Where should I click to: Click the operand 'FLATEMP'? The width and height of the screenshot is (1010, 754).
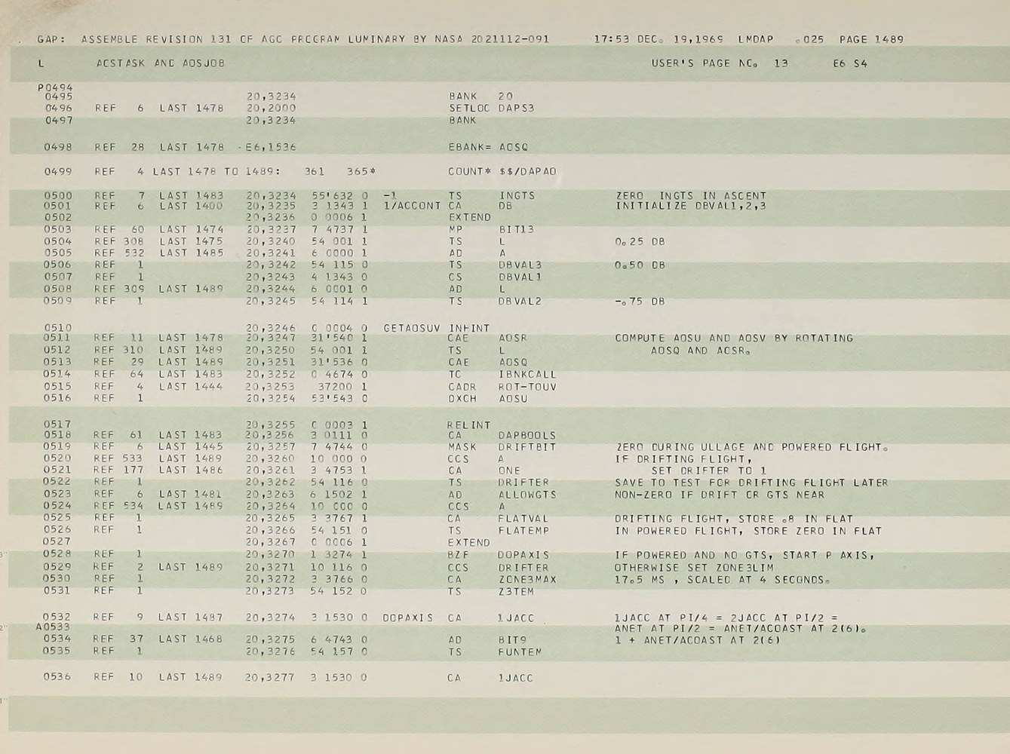[x=523, y=531]
